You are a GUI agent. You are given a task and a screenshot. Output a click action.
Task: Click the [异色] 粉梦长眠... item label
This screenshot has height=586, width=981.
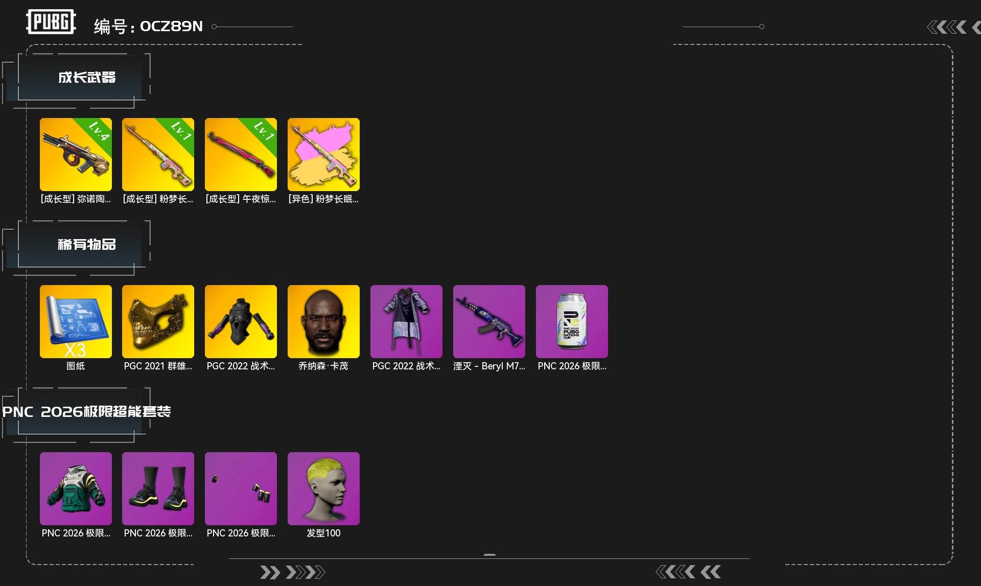pos(323,199)
